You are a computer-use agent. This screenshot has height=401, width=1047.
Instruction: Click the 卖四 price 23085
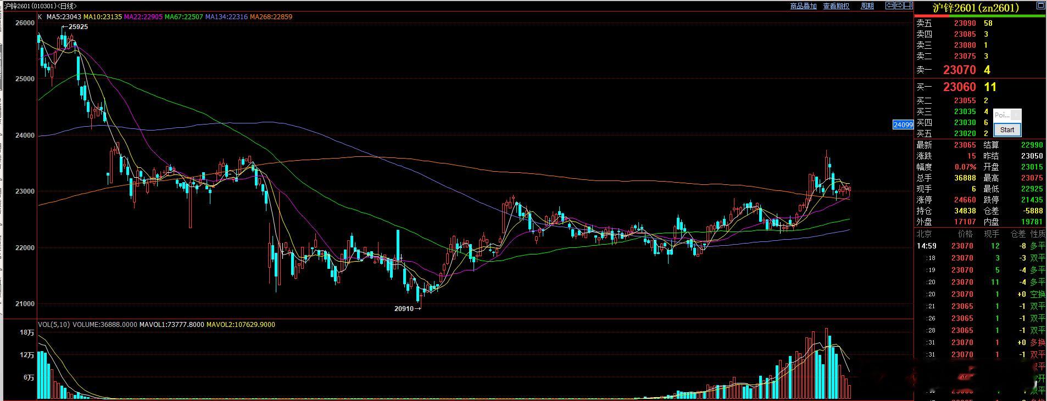[x=965, y=34]
